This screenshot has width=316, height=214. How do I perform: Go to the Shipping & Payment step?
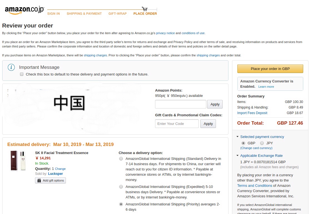[x=84, y=14]
